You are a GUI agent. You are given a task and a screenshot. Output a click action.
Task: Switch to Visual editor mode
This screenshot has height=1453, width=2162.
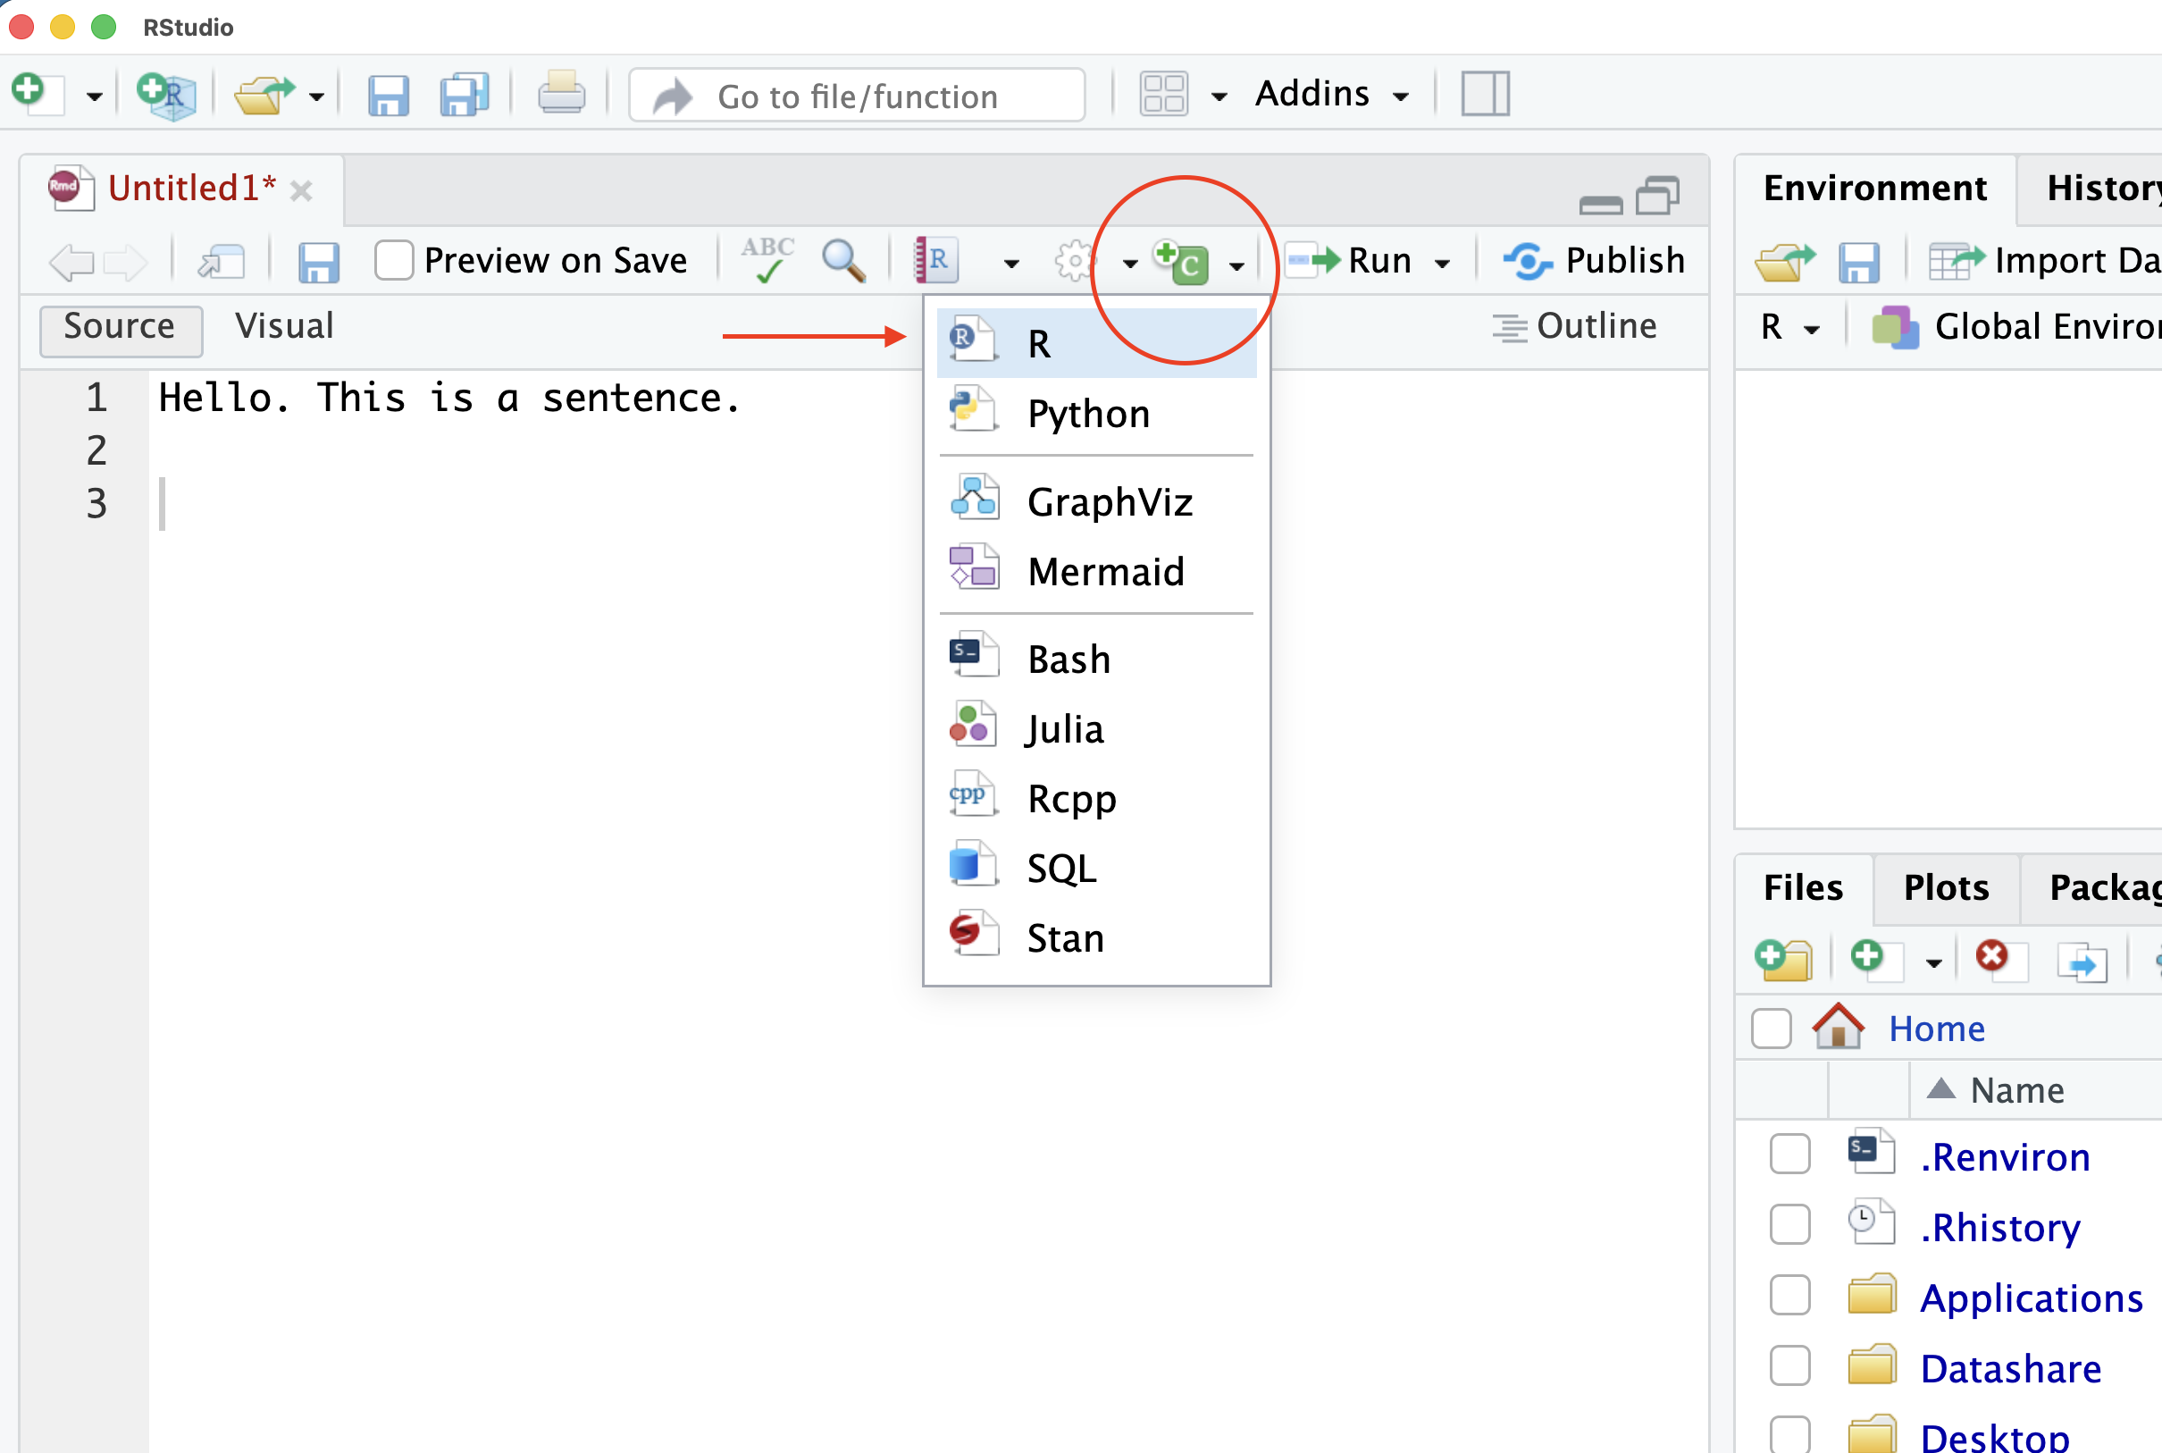point(283,326)
